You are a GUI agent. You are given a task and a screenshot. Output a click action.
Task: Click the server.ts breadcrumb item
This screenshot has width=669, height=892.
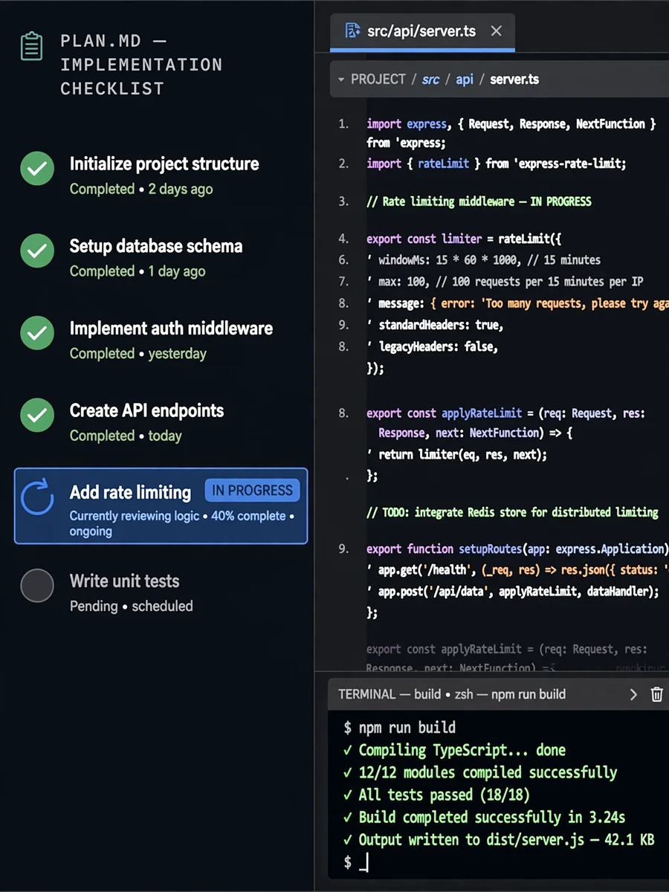(514, 80)
